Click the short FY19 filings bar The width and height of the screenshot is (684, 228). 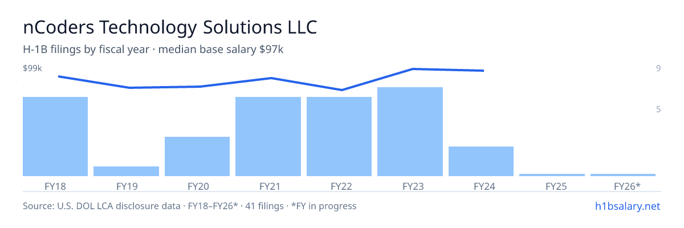click(x=126, y=171)
